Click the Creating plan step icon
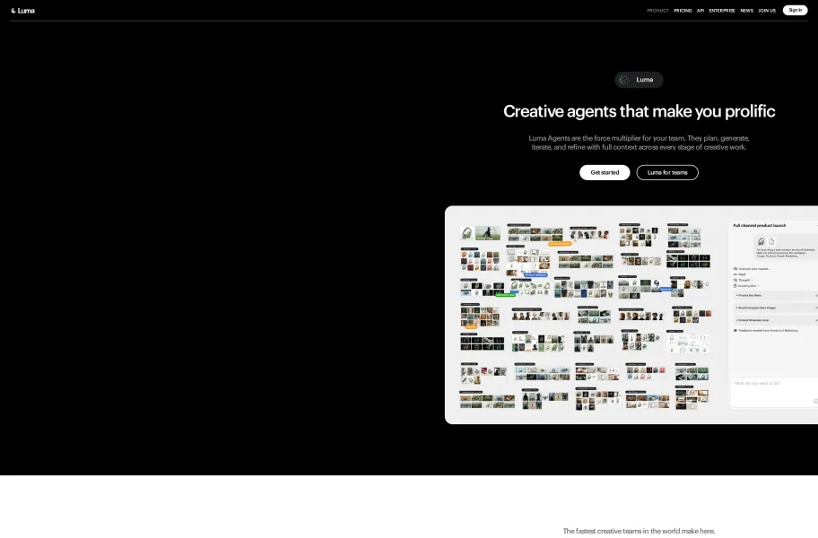Image resolution: width=818 pixels, height=538 pixels. point(735,286)
